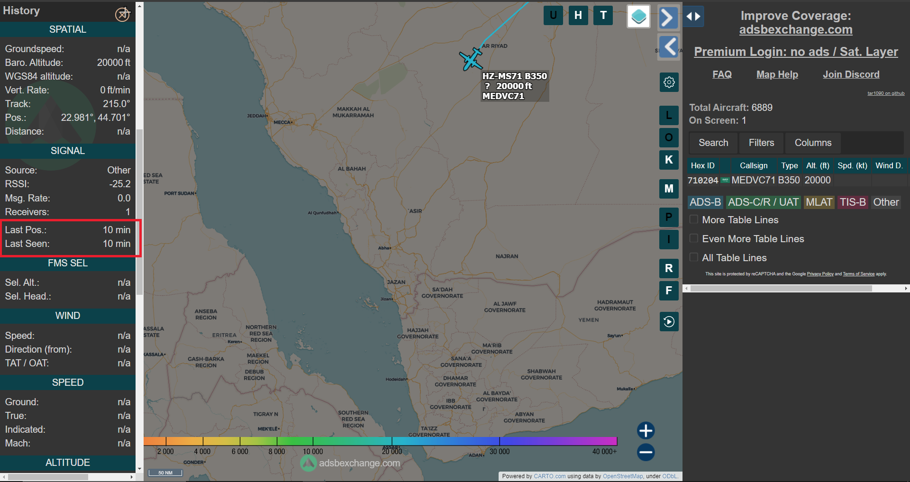Click the info panel vertical scrollbar
This screenshot has height=482, width=910.
(x=139, y=211)
